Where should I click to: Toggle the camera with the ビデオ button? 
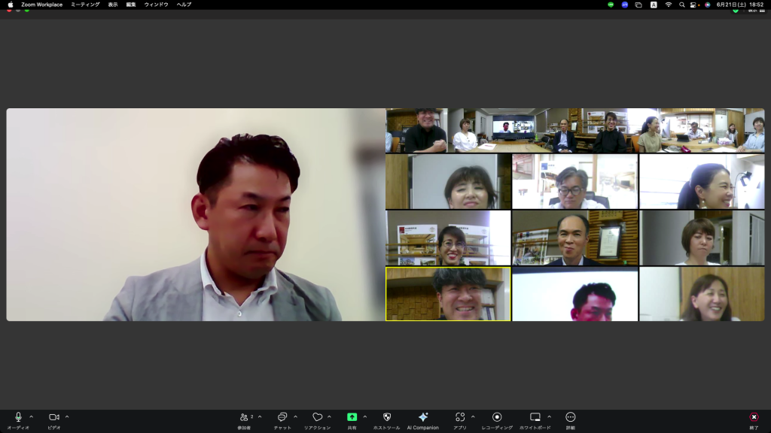click(x=54, y=417)
